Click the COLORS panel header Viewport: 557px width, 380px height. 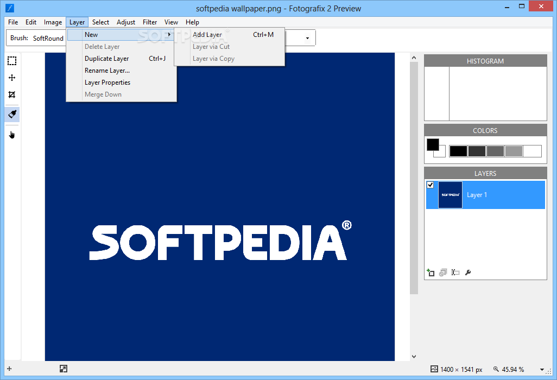point(485,130)
